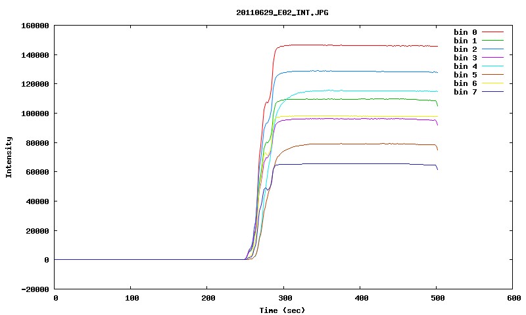Click the 'bin 5' legend label
The height and width of the screenshot is (315, 526).
pyautogui.click(x=466, y=75)
